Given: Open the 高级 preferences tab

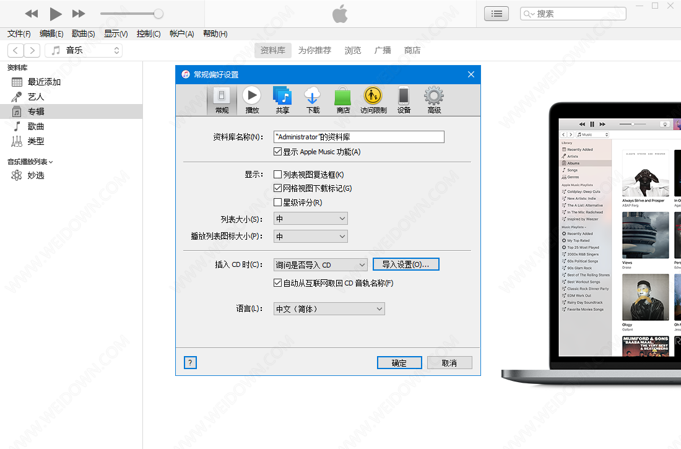Looking at the screenshot, I should point(434,100).
